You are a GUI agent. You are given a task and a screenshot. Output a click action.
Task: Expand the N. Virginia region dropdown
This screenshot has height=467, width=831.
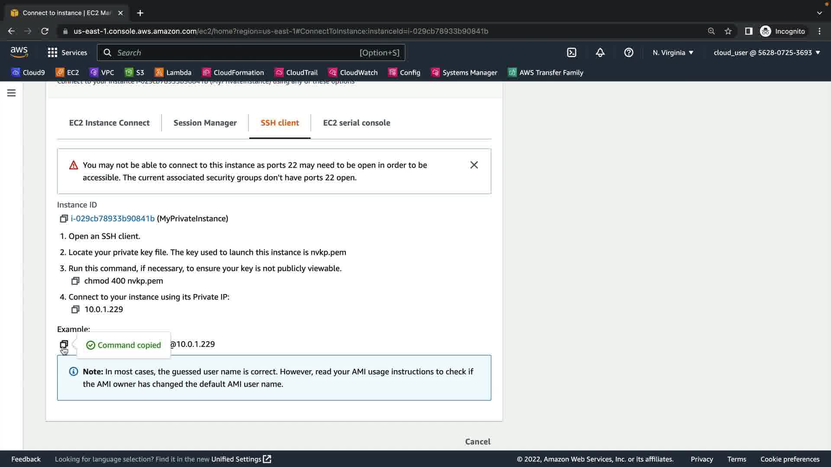pos(673,52)
